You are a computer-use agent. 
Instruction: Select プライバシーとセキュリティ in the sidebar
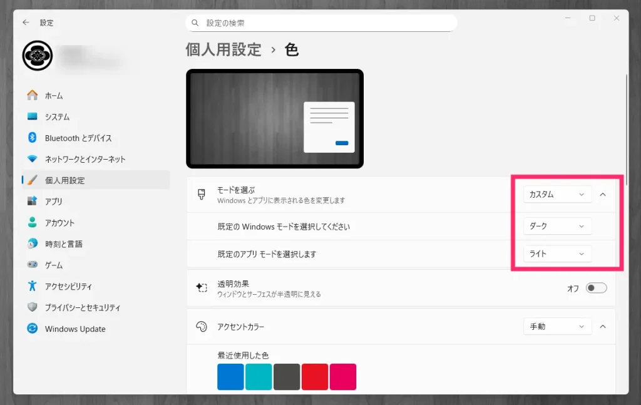tap(82, 307)
